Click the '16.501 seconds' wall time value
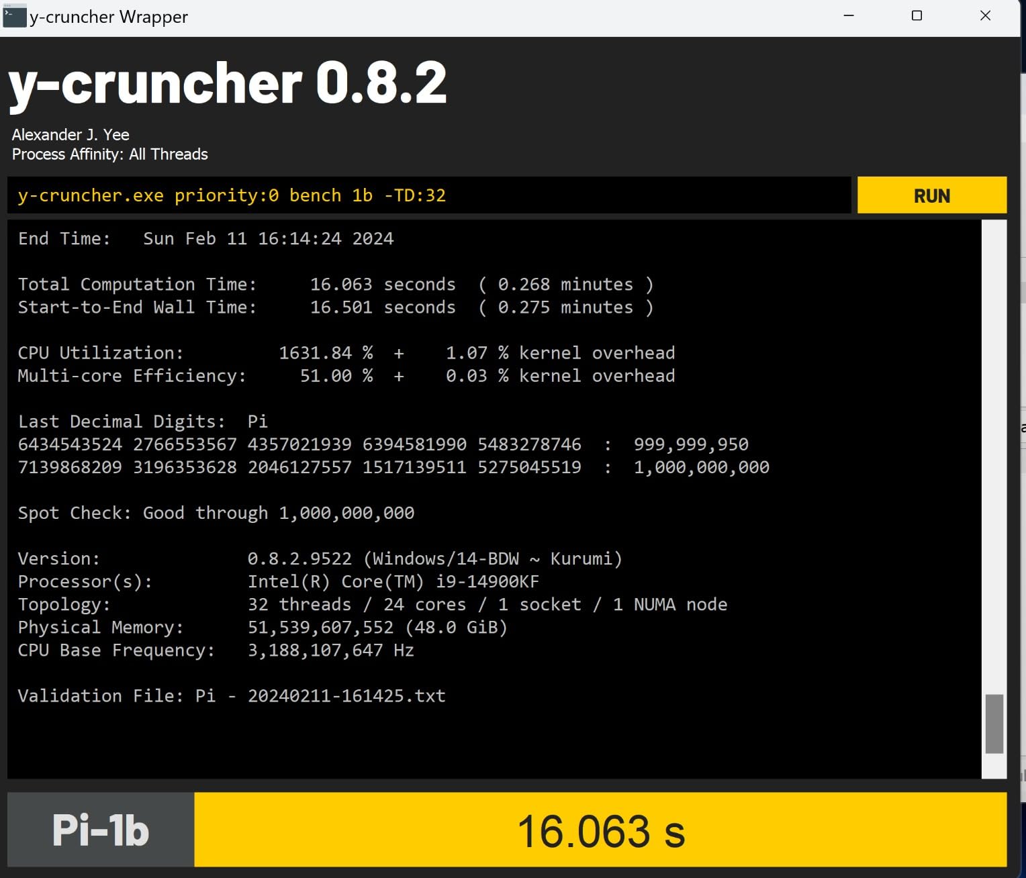This screenshot has width=1026, height=878. pos(383,307)
